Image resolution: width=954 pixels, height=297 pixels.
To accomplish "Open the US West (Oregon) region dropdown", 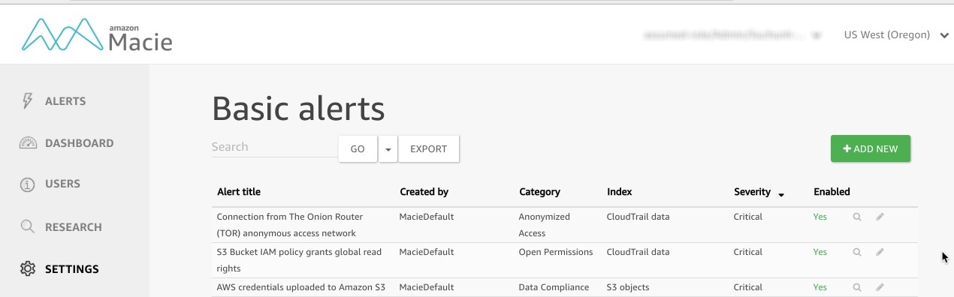I will pyautogui.click(x=896, y=34).
